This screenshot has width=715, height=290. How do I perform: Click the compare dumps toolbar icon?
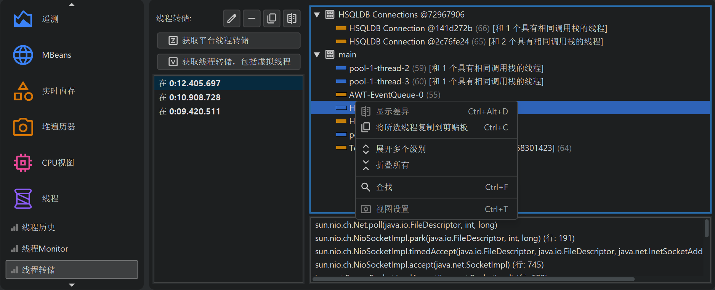click(x=292, y=18)
